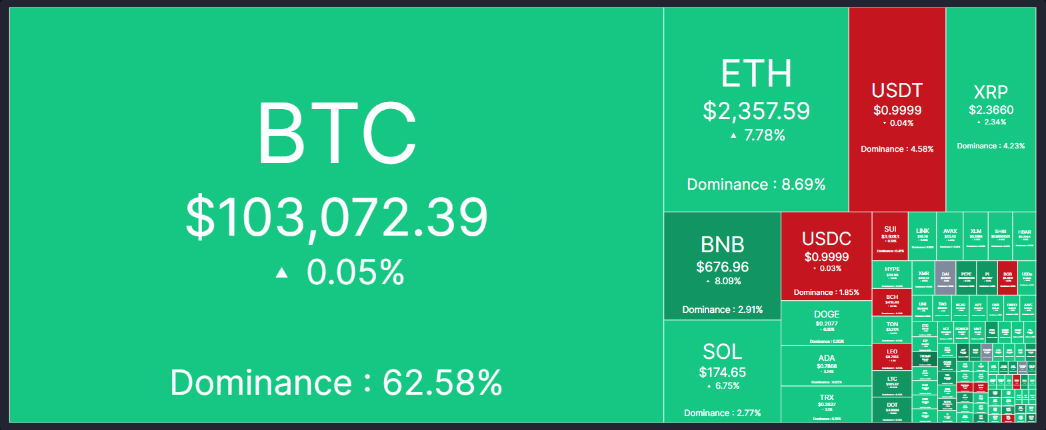The image size is (1046, 430).
Task: Open the SOL tile at $174.65
Action: pyautogui.click(x=722, y=371)
